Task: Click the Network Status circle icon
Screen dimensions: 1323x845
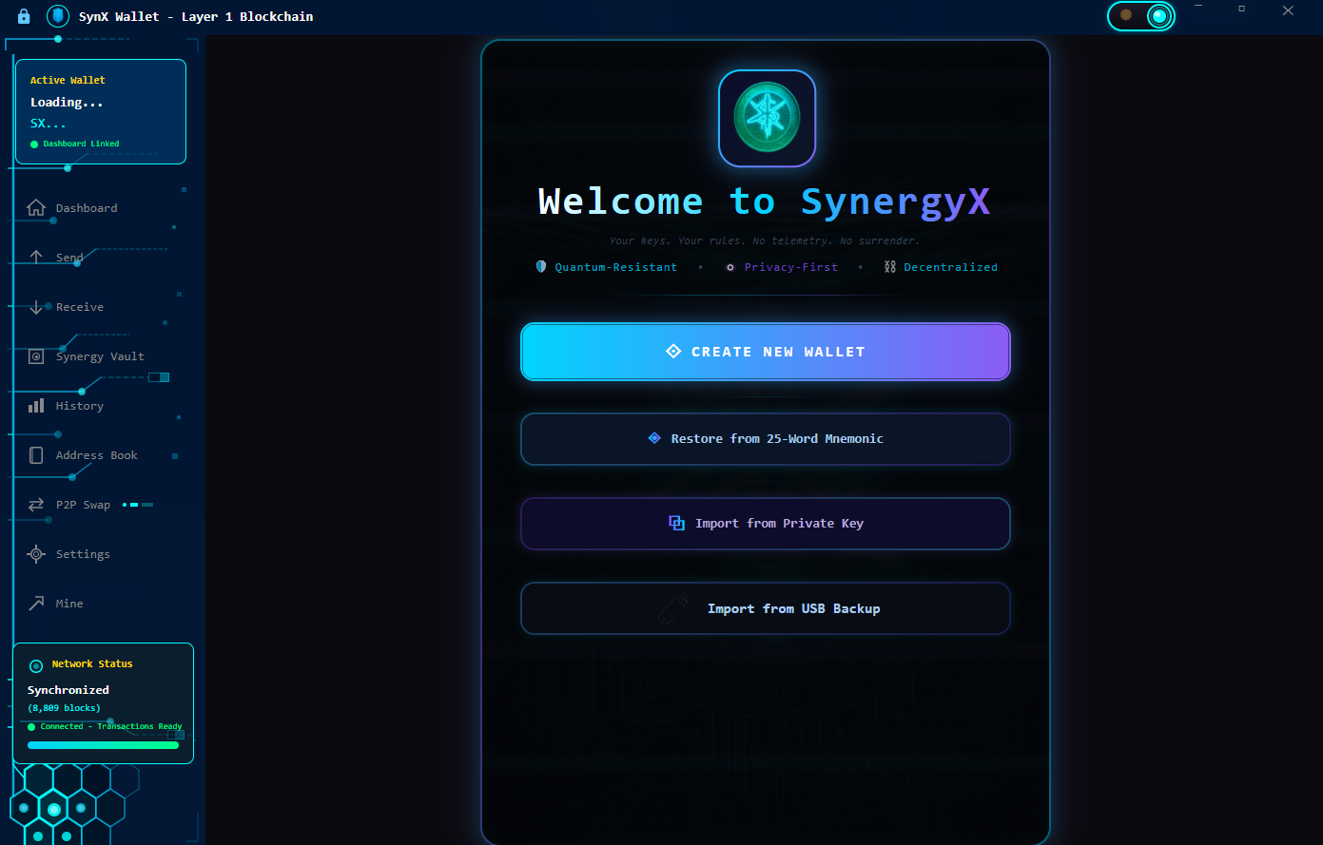Action: pyautogui.click(x=36, y=665)
